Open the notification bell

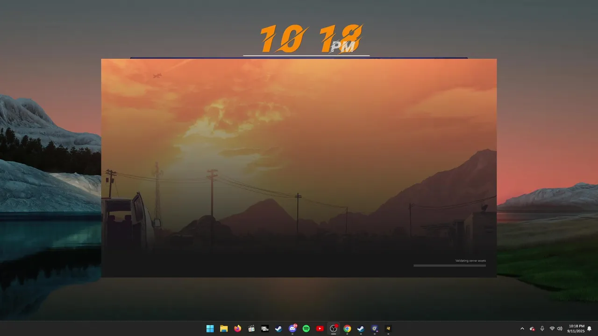coord(590,329)
